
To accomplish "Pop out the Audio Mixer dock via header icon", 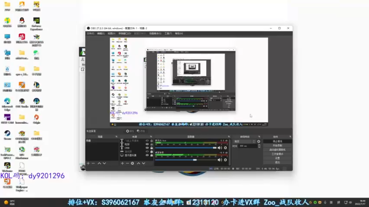I will [x=229, y=137].
